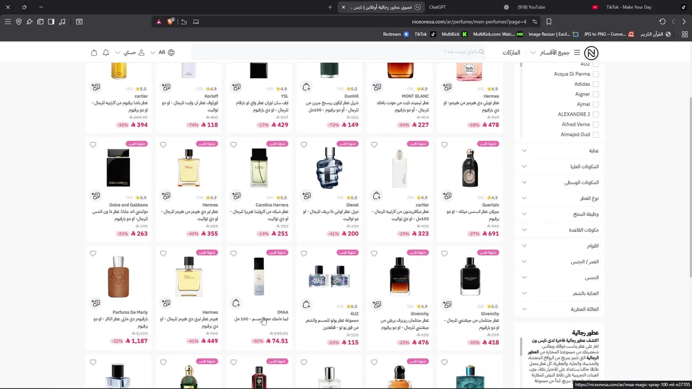692x389 pixels.
Task: Click Niceone logo in header
Action: coord(591,52)
